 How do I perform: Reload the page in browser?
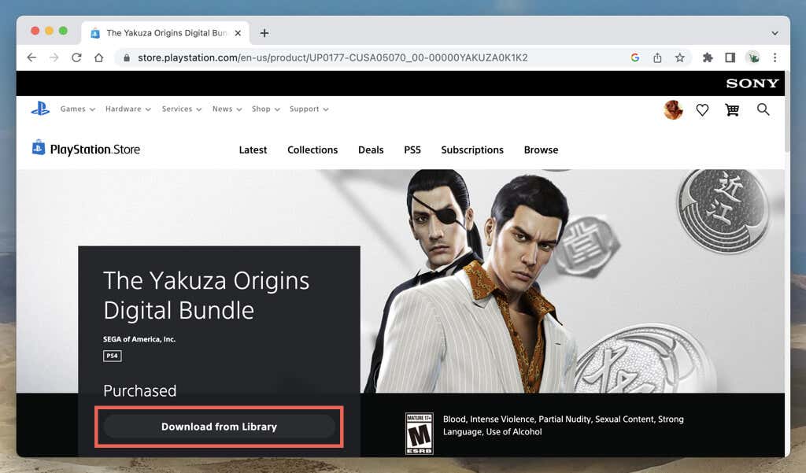tap(76, 57)
